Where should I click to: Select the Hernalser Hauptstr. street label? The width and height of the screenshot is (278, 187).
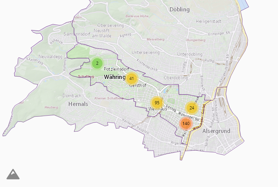pos(136,127)
